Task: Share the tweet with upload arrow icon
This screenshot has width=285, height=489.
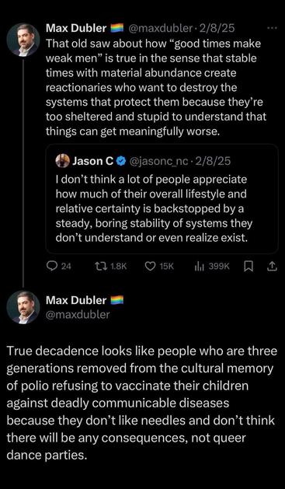Action: (272, 267)
